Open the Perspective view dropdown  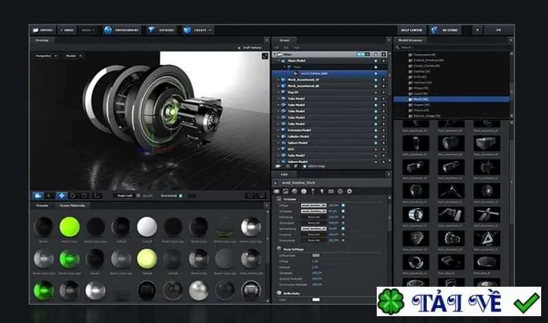coord(46,56)
